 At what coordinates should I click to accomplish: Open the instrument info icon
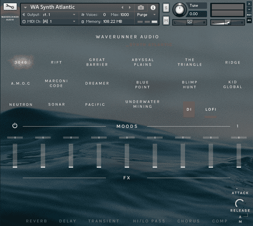tap(153, 8)
